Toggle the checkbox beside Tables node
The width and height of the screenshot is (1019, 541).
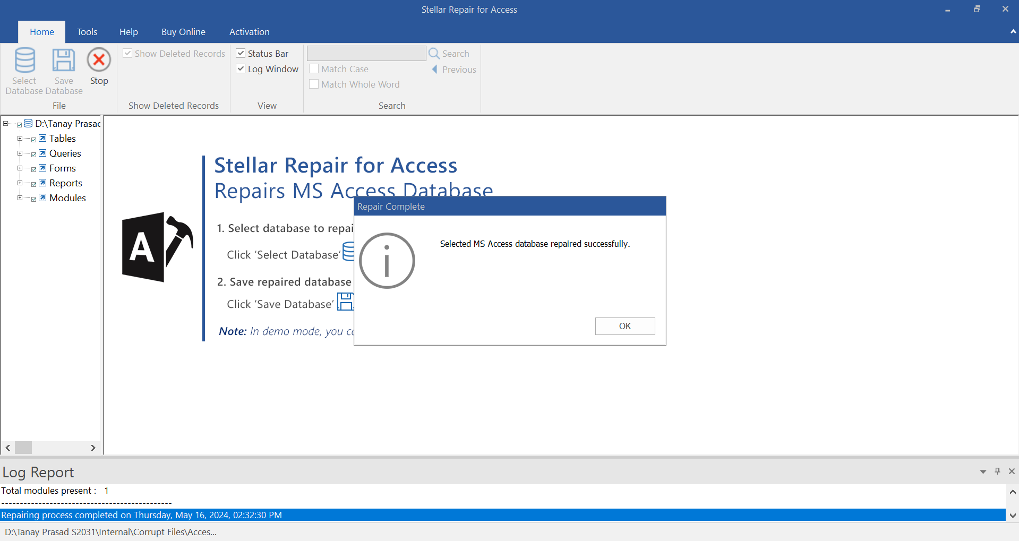34,140
